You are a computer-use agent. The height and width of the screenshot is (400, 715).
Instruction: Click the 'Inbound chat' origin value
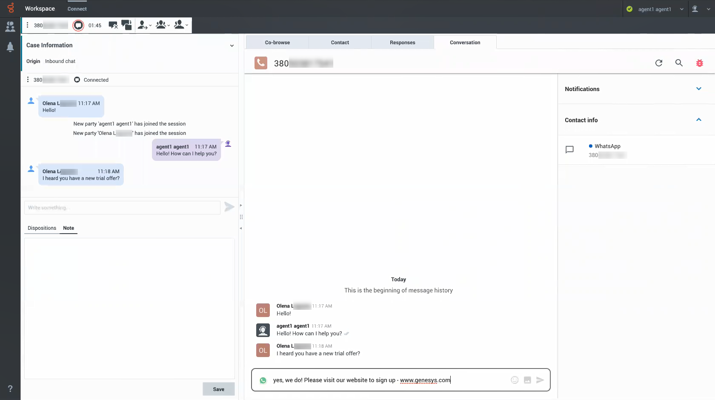(60, 61)
